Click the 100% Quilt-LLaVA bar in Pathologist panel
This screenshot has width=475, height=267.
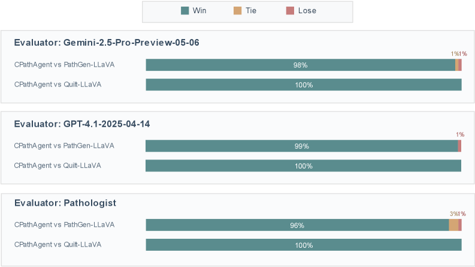pyautogui.click(x=304, y=245)
